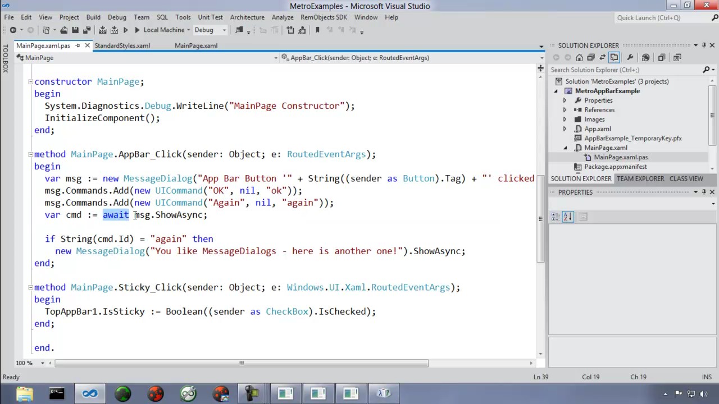Open the File menu

[x=9, y=17]
